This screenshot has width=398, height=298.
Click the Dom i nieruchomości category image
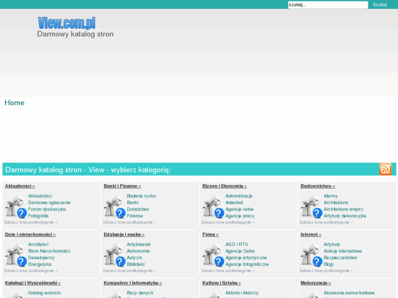(16, 254)
